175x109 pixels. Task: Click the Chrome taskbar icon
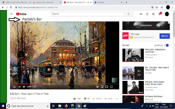click(x=79, y=106)
